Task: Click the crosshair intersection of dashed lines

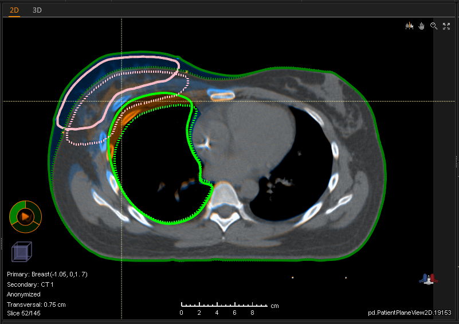Action: pyautogui.click(x=121, y=102)
